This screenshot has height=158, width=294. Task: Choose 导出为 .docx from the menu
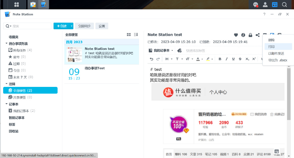pos(278,60)
